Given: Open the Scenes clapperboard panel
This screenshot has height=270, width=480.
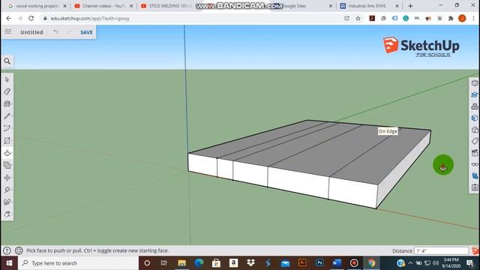Looking at the screenshot, I should 475,153.
